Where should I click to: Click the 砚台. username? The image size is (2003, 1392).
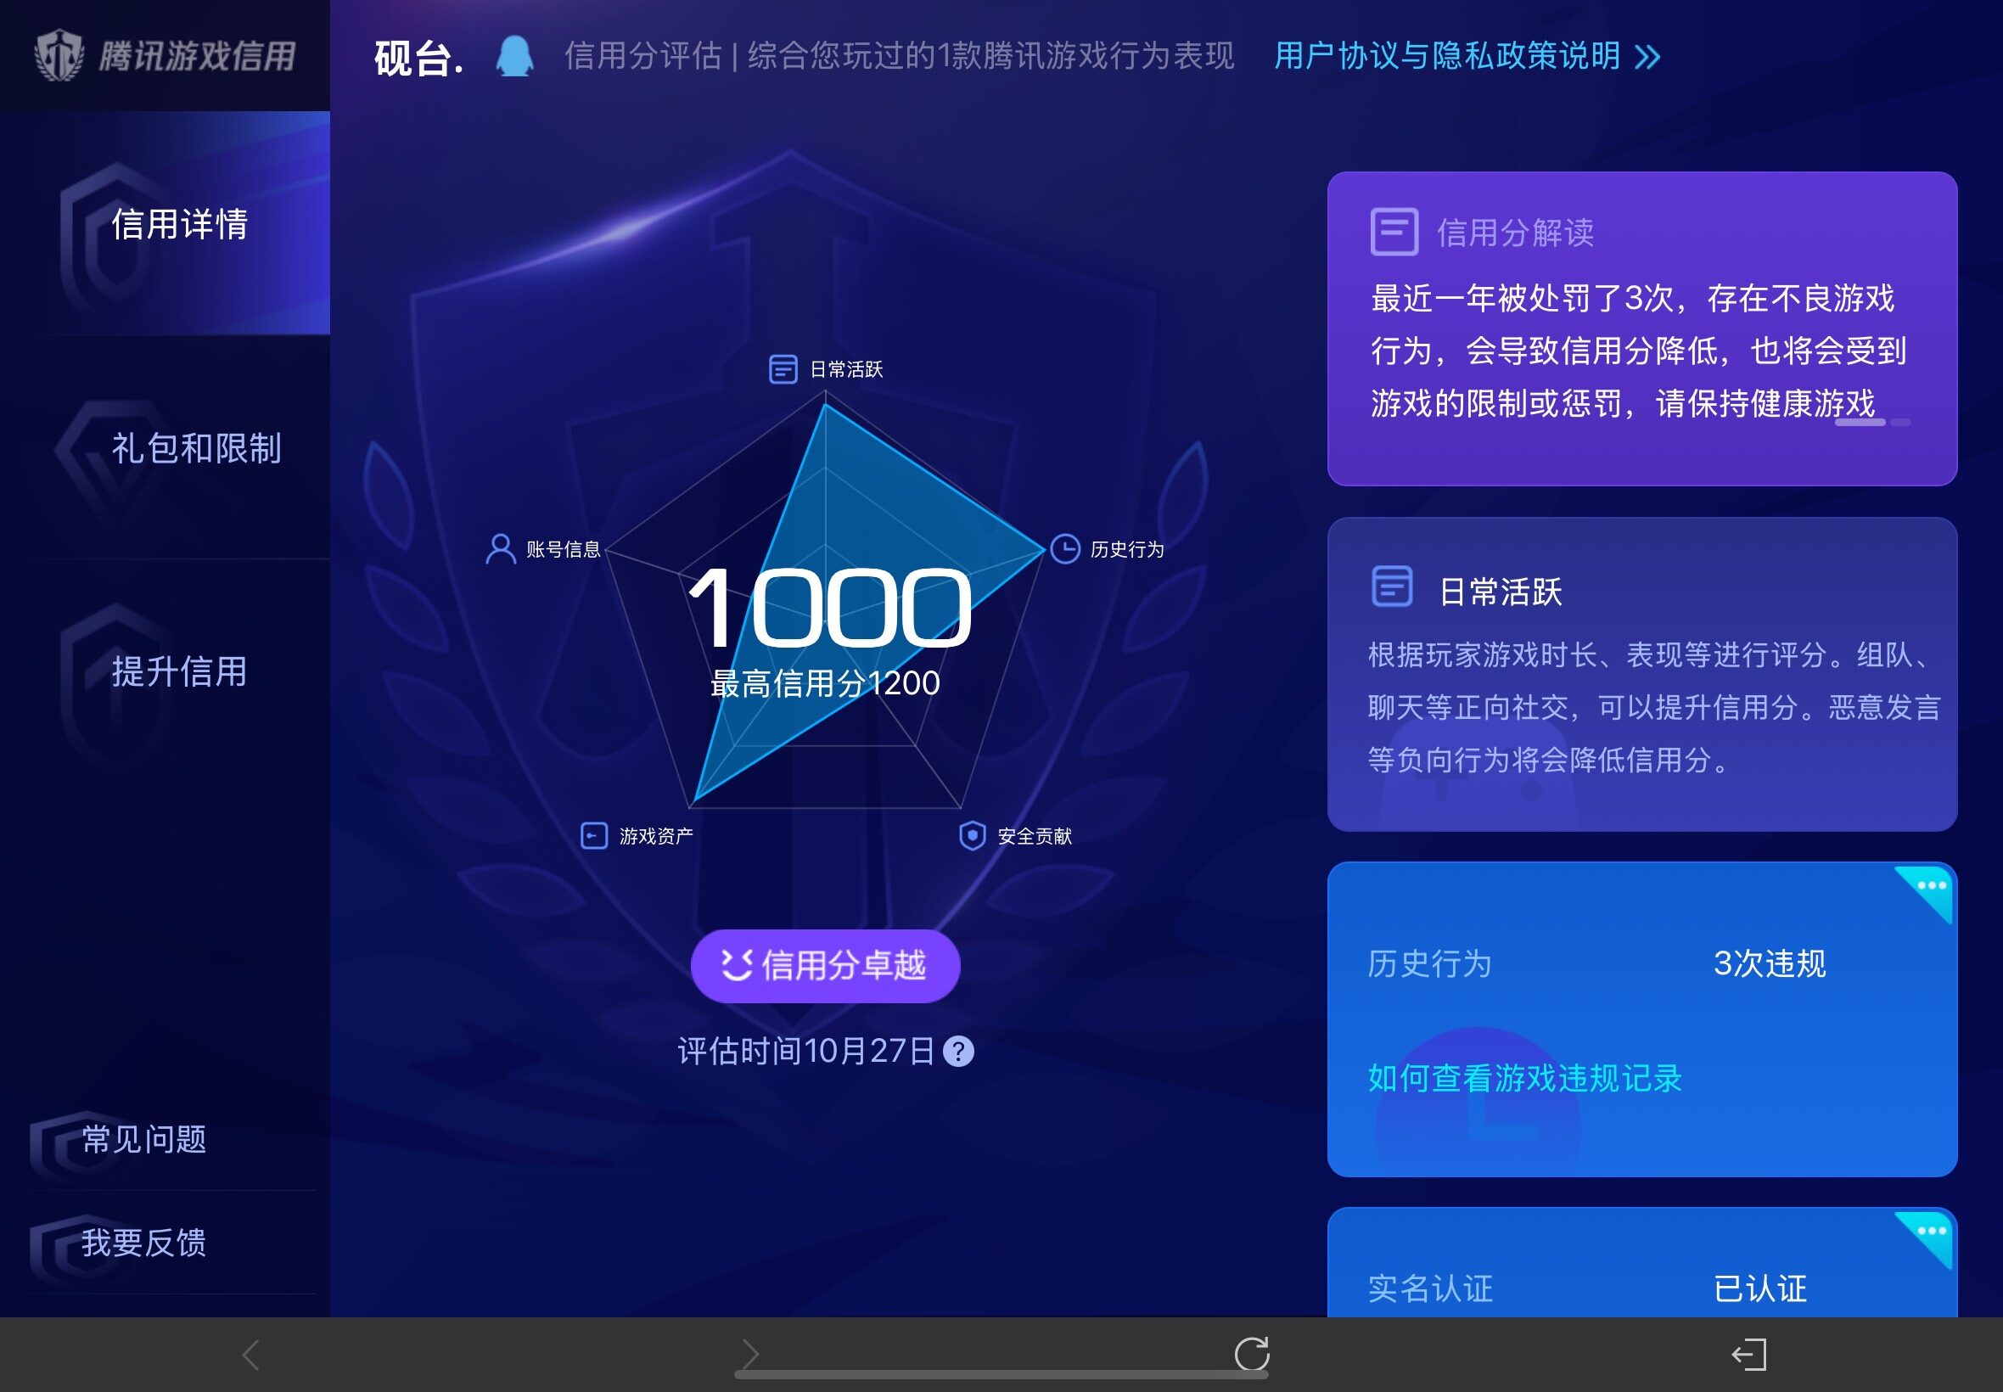[418, 58]
